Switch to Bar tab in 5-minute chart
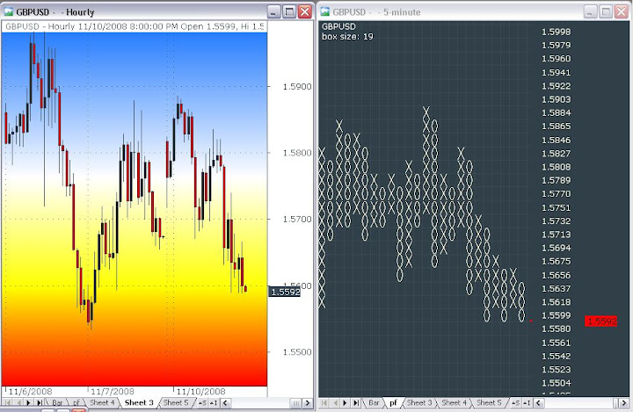This screenshot has width=633, height=412. [x=374, y=402]
